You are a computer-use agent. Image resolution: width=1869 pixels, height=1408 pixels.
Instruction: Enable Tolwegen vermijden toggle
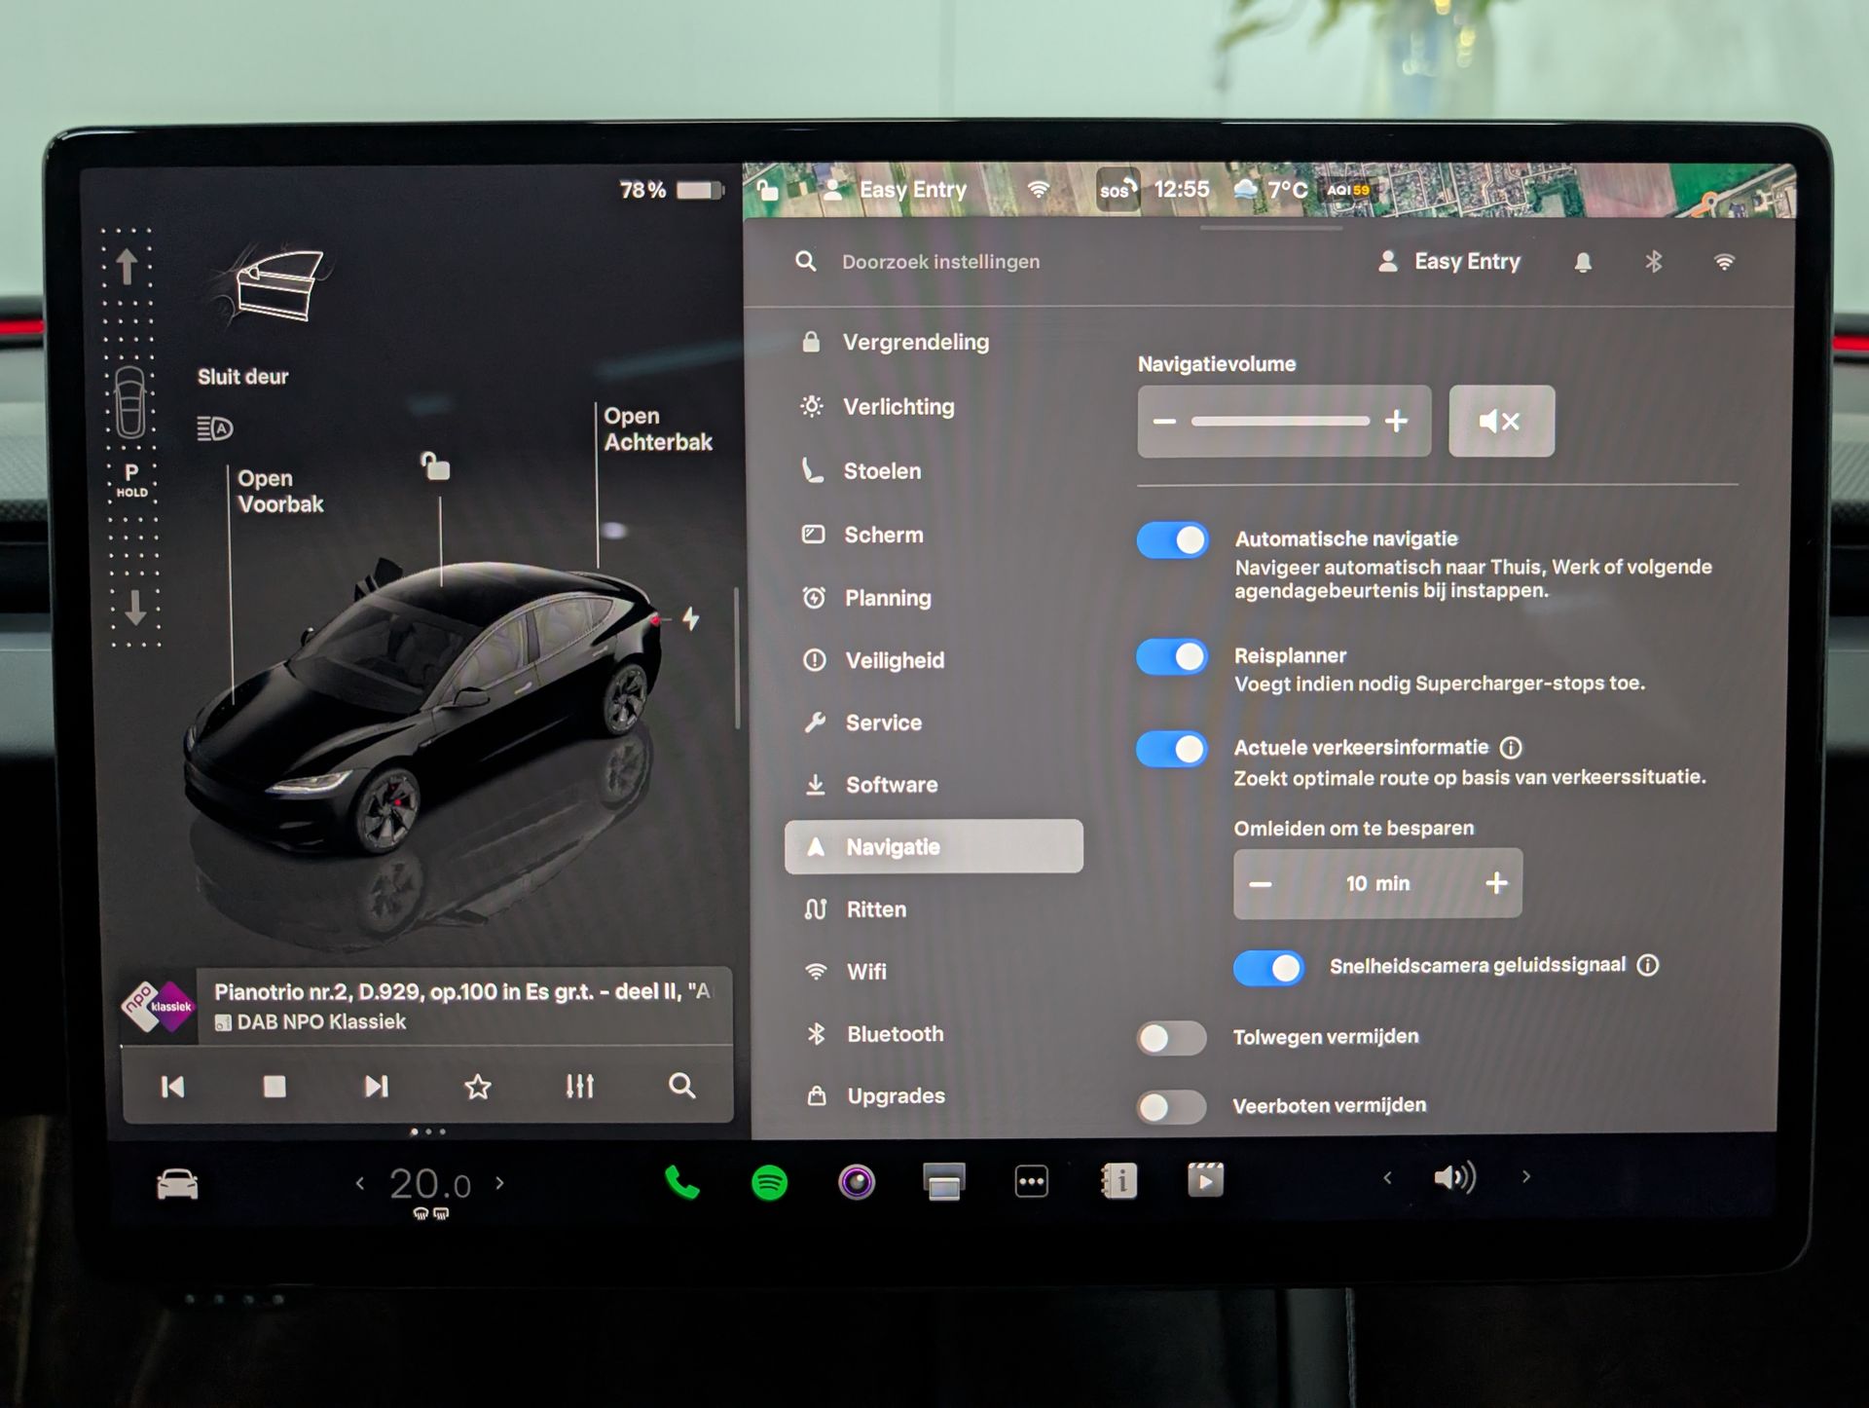click(x=1171, y=1039)
